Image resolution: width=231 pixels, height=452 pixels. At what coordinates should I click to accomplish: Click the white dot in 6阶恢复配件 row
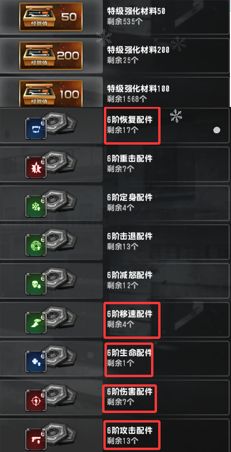coord(217,131)
